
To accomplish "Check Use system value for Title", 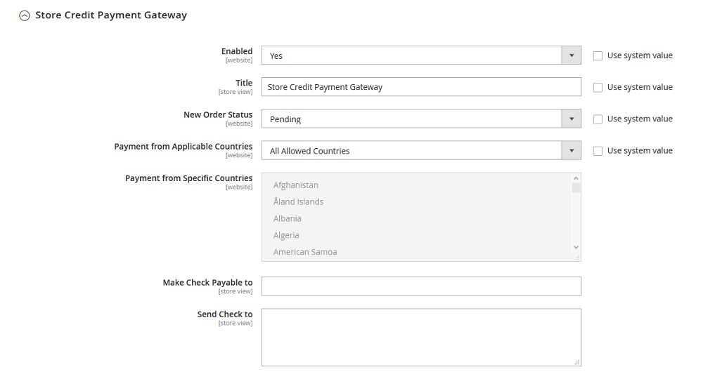I will coord(598,87).
